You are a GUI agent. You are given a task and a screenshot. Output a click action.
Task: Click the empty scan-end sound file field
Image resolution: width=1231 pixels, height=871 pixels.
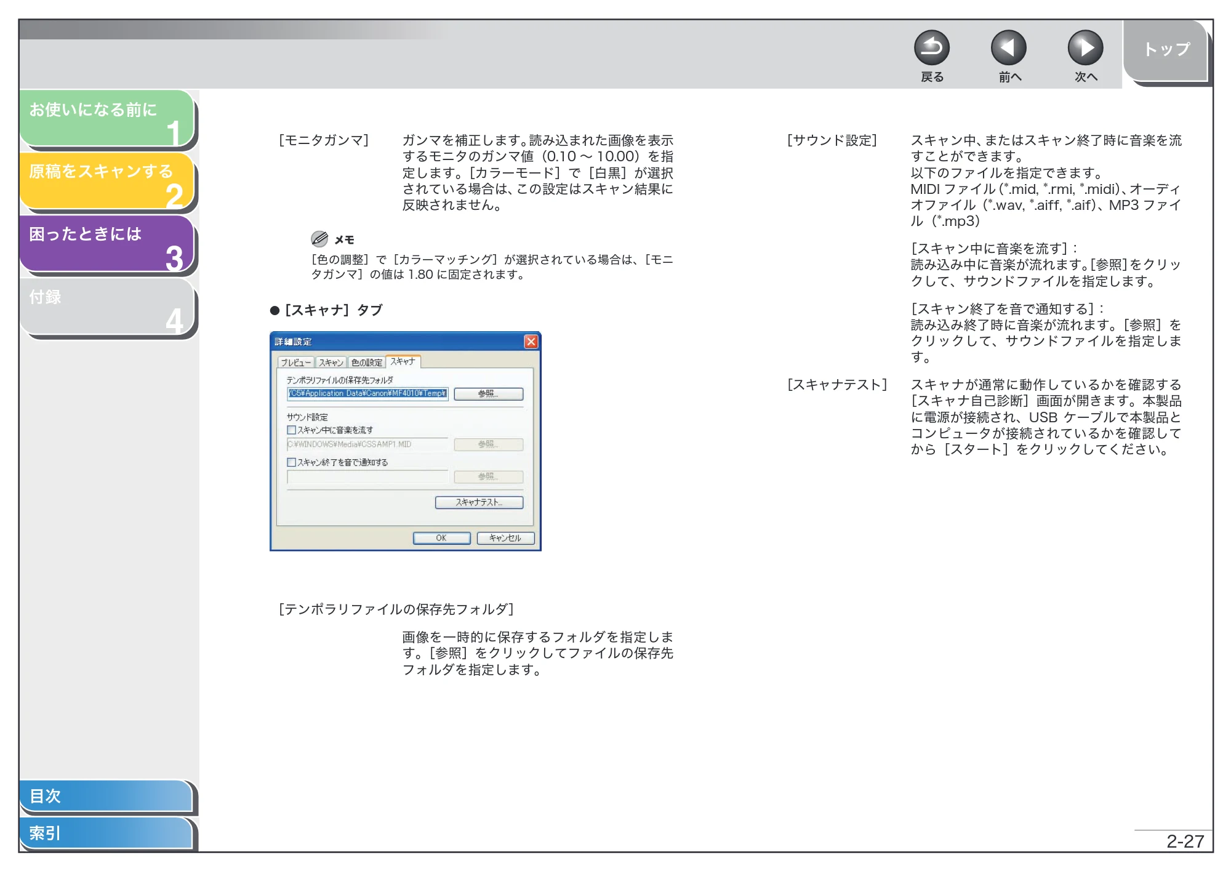[367, 476]
